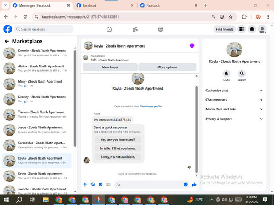Click the Find friends button
Viewport: 274px width, 205px height.
[x=225, y=29]
